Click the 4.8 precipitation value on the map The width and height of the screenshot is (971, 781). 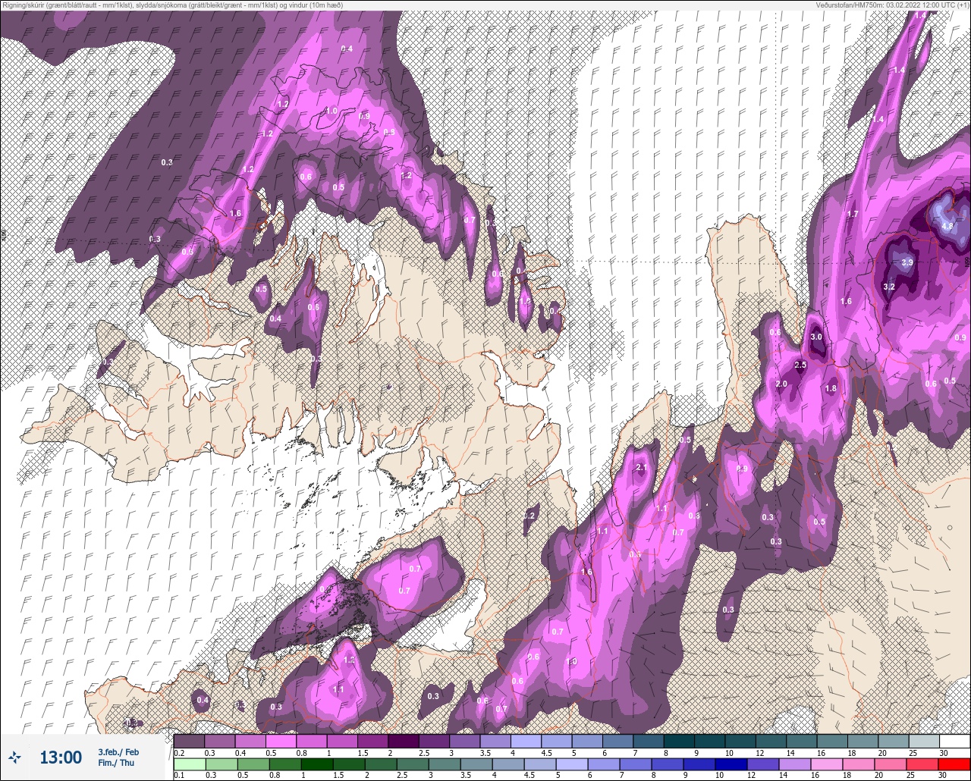(x=947, y=226)
